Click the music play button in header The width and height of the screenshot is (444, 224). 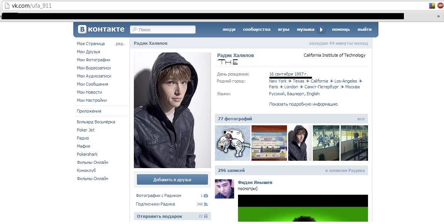321,29
